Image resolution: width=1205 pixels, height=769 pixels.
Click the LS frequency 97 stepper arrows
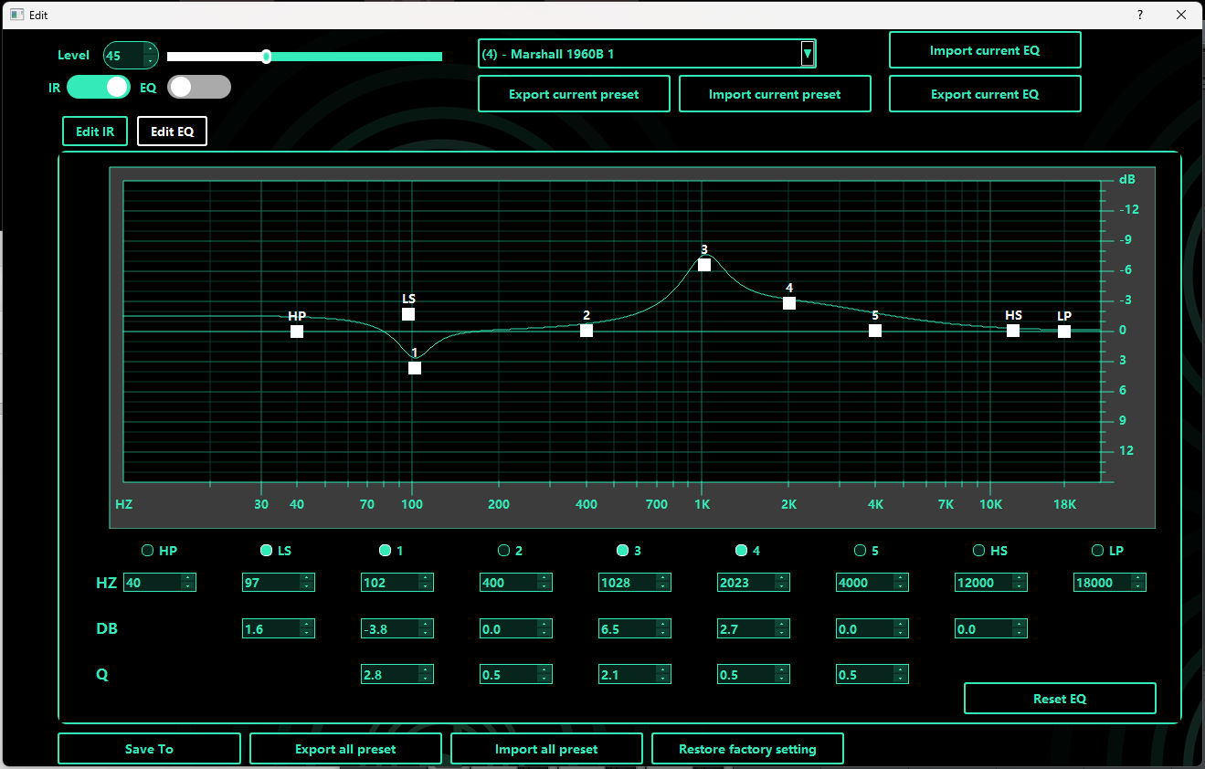[306, 583]
